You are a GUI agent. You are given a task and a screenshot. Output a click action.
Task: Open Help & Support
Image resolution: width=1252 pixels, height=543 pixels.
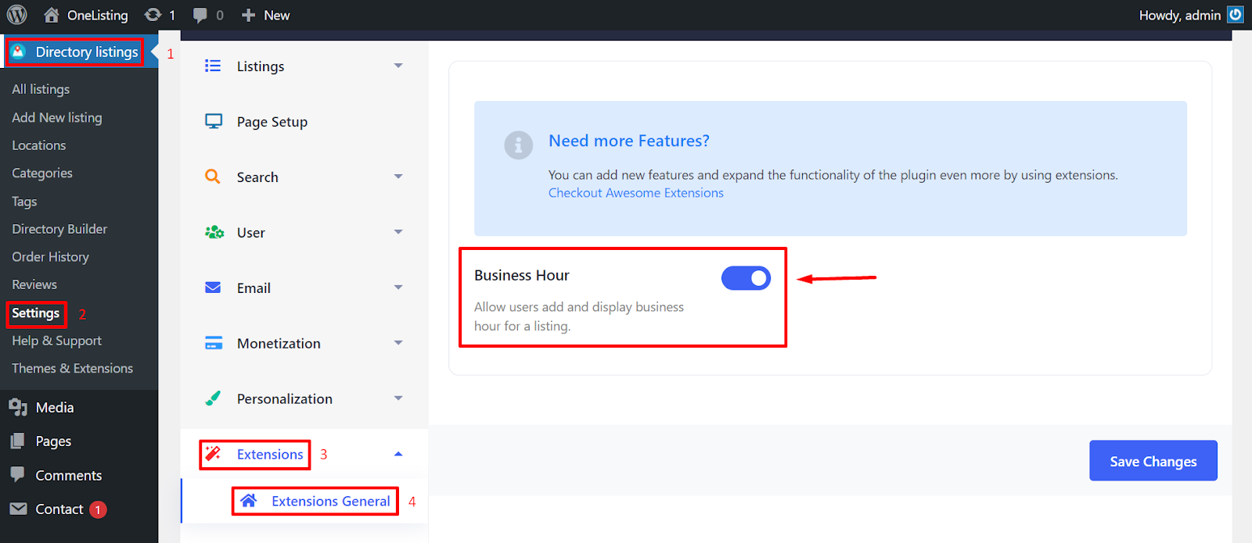[57, 341]
